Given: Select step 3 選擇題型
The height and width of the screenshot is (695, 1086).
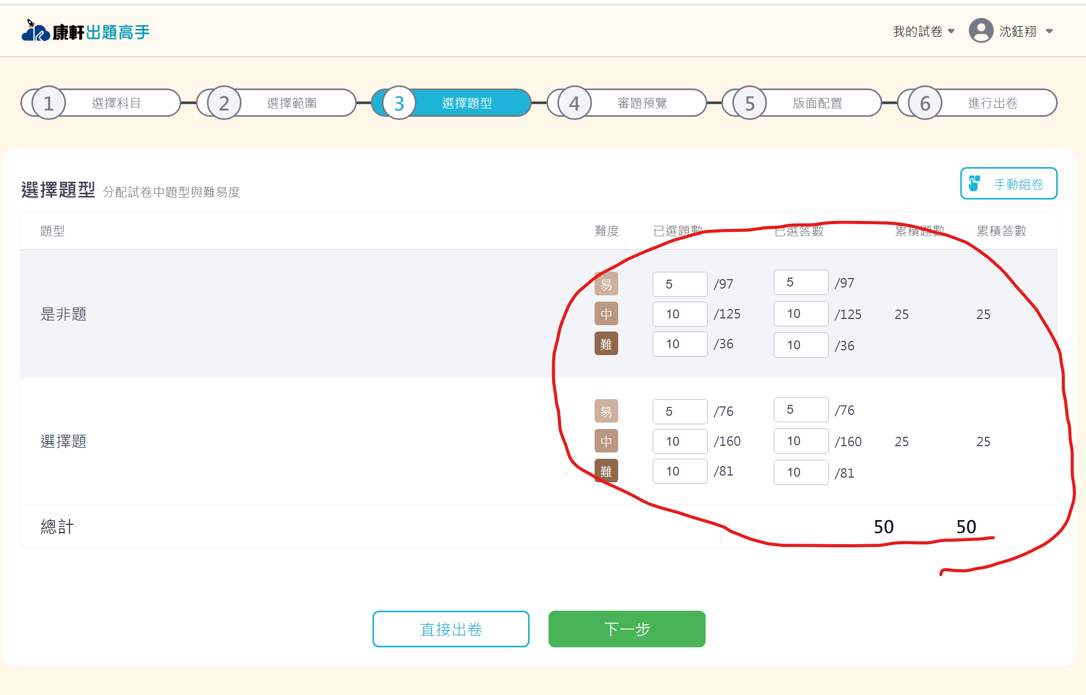Looking at the screenshot, I should pyautogui.click(x=451, y=103).
